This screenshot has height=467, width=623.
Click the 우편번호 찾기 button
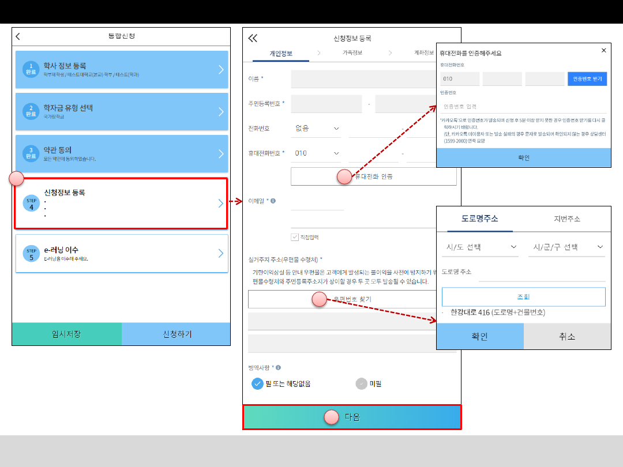pyautogui.click(x=352, y=299)
